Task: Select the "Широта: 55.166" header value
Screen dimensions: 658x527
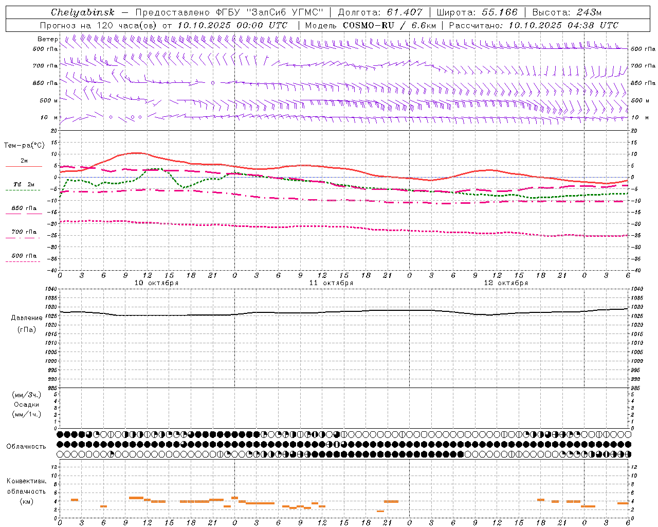Action: pos(477,12)
